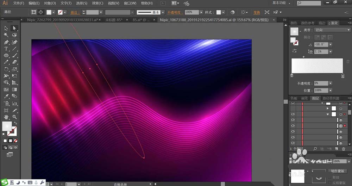Viewport: 352px width, 186px height.
Task: Click the right gradient stop on slider
Action: (343, 76)
